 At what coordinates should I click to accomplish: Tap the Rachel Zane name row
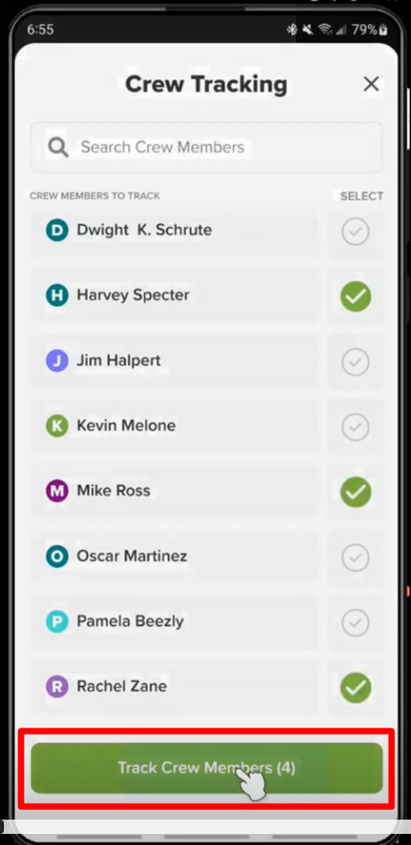pos(175,686)
